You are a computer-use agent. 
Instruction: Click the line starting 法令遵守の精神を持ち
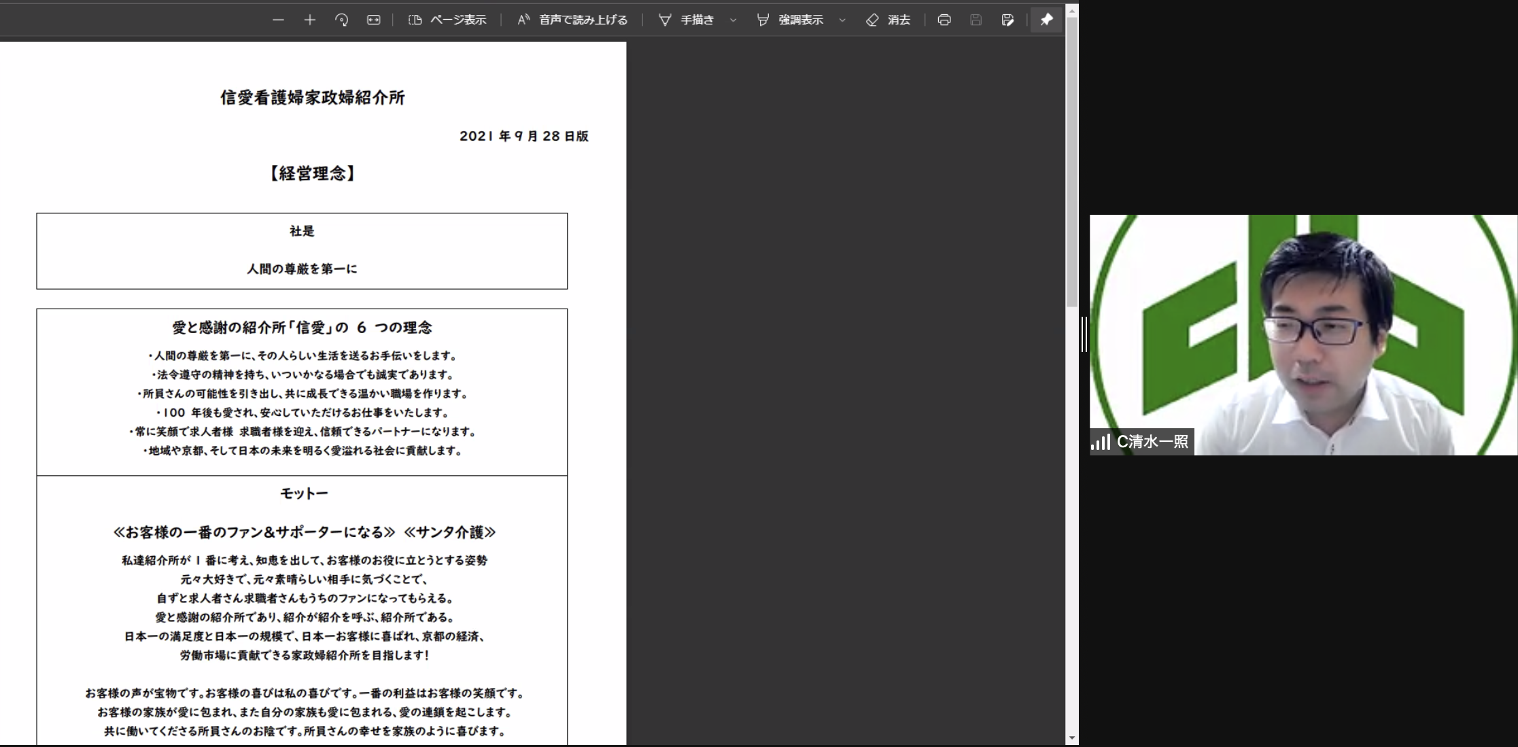point(303,375)
